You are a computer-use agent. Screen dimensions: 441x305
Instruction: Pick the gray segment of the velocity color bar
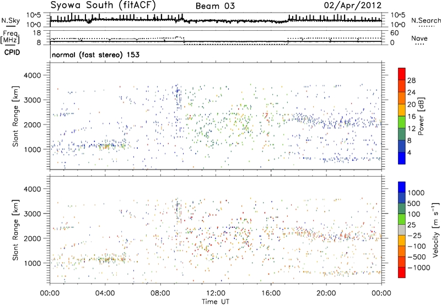[x=402, y=230]
